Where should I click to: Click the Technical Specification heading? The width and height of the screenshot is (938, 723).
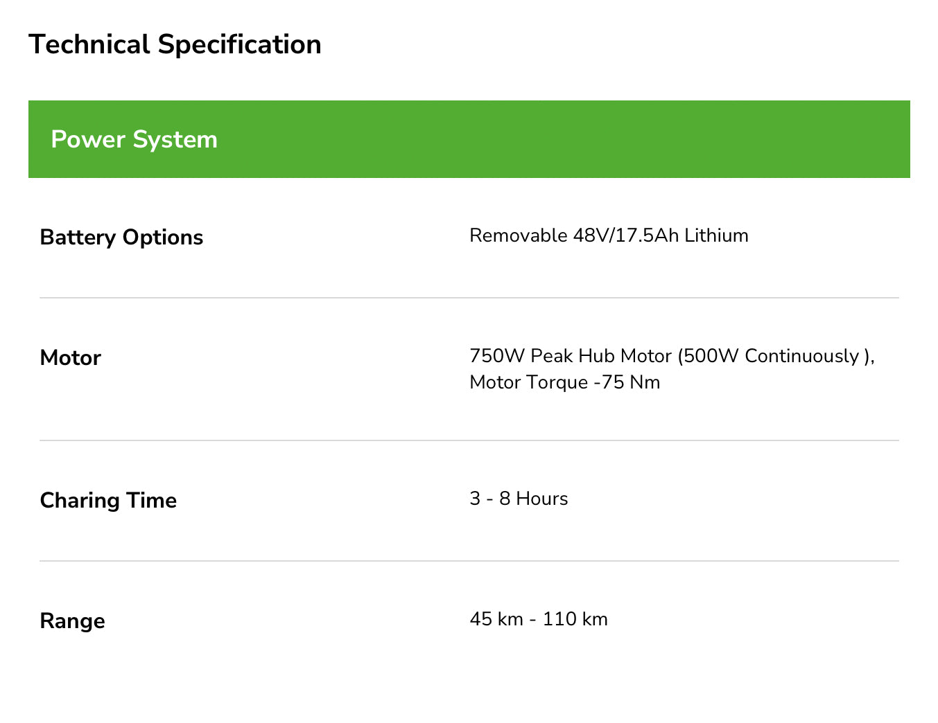(x=175, y=45)
